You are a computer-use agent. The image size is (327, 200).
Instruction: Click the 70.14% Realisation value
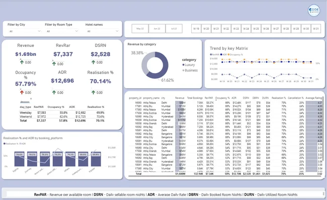(x=100, y=81)
